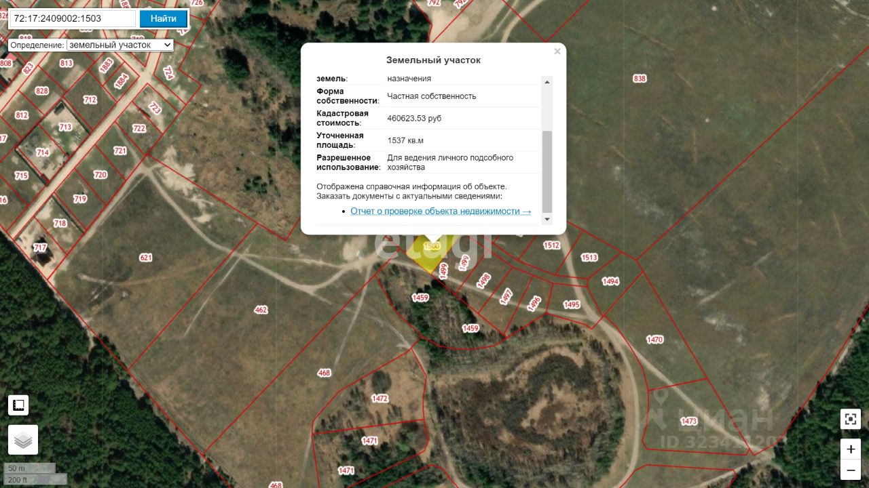Select parcel 1470 on the map

point(654,340)
